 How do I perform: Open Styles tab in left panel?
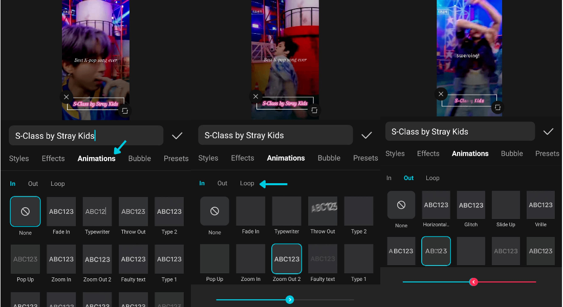pyautogui.click(x=18, y=158)
